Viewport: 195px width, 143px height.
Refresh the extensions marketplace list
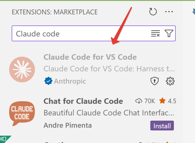(153, 12)
